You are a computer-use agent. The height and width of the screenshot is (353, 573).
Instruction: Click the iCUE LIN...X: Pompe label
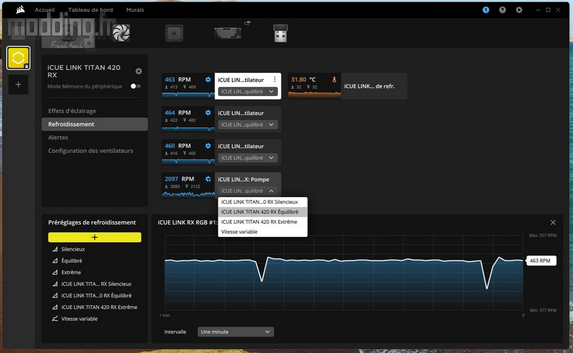pyautogui.click(x=243, y=179)
